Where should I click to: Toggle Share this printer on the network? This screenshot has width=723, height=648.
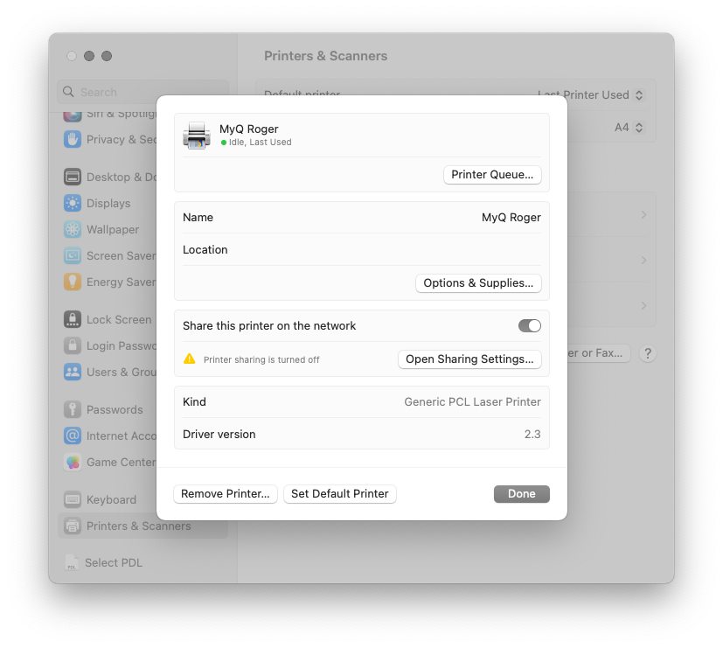click(x=530, y=325)
